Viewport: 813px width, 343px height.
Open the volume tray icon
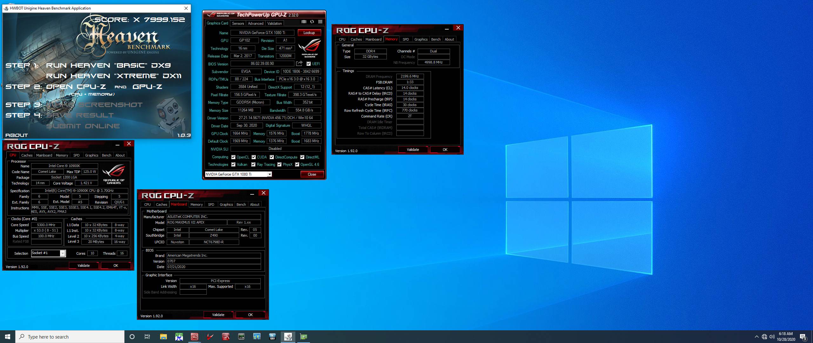[x=772, y=337]
